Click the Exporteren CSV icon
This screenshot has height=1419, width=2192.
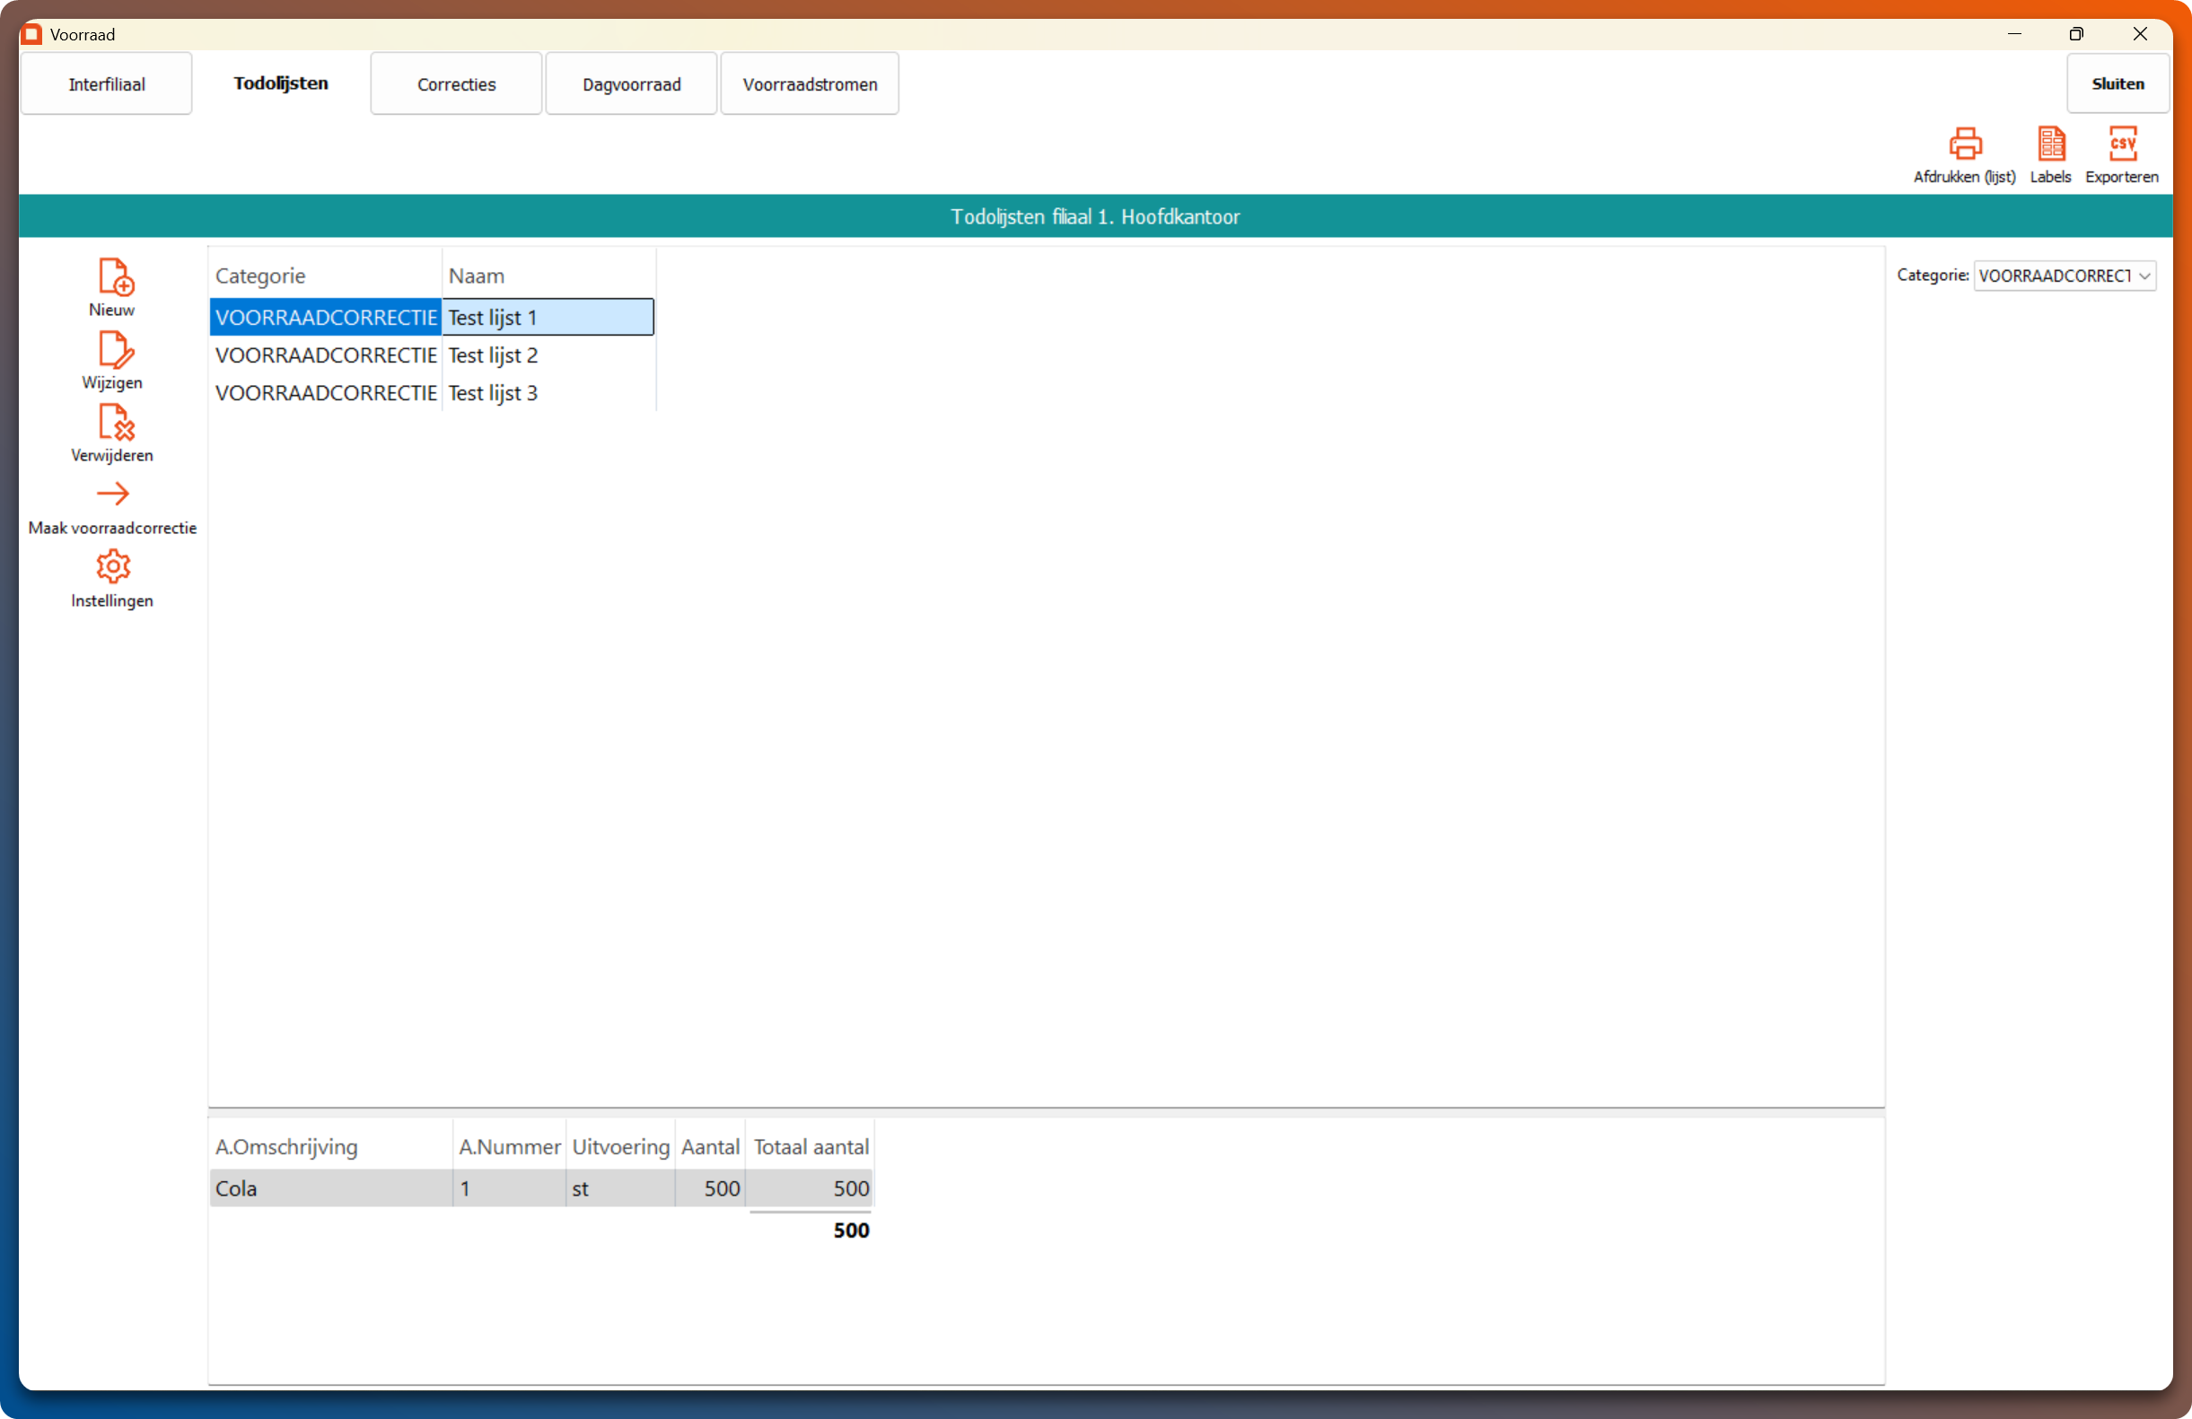[2122, 144]
